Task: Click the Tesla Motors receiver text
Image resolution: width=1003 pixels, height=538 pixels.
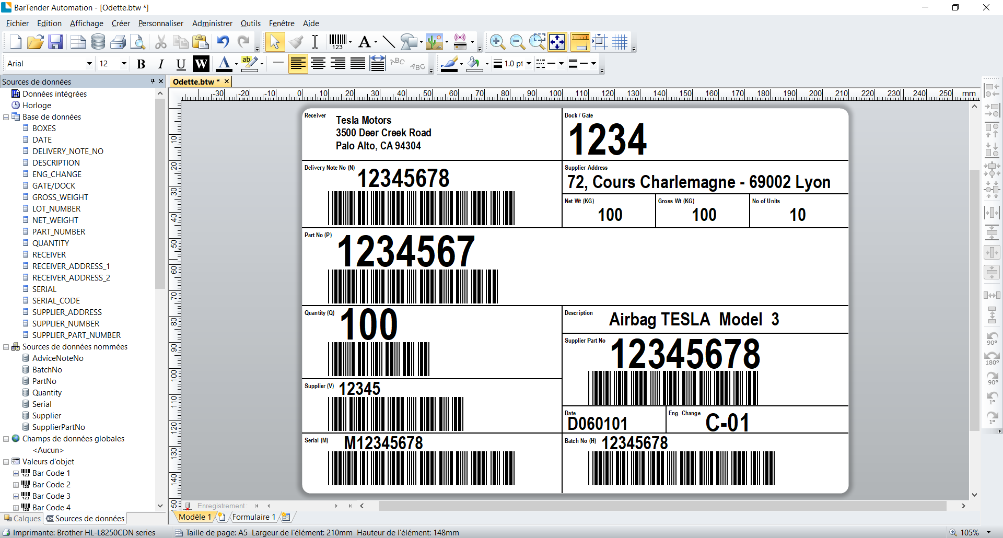Action: [x=363, y=120]
